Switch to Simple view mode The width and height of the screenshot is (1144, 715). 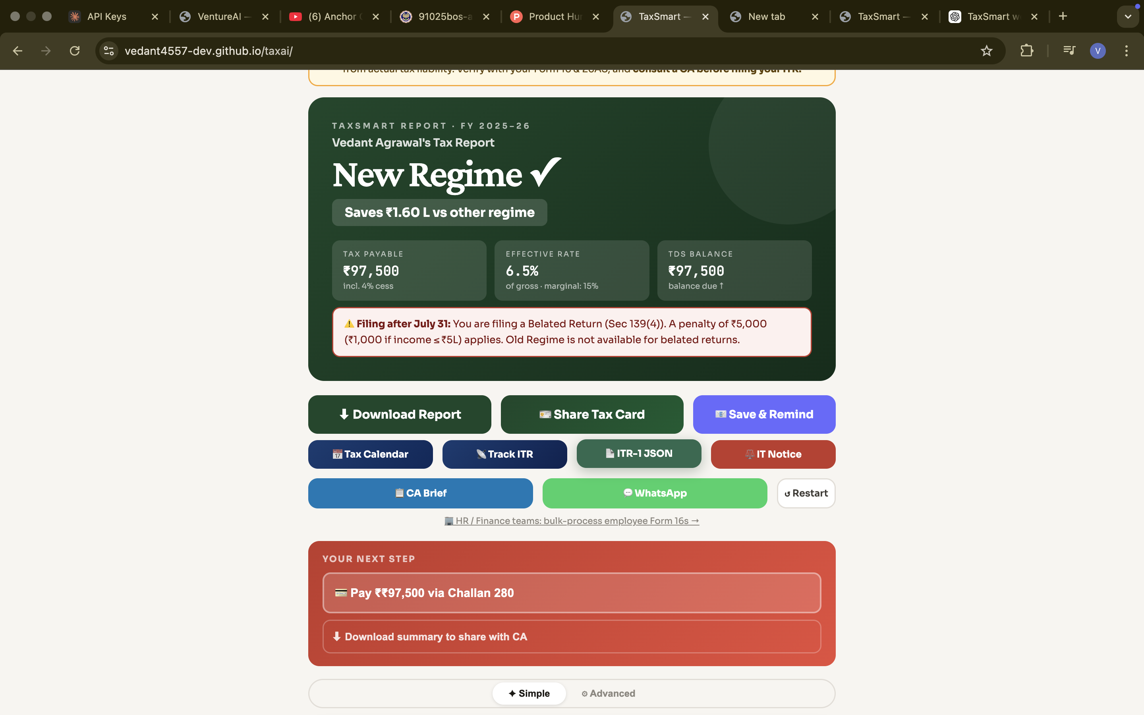[529, 693]
